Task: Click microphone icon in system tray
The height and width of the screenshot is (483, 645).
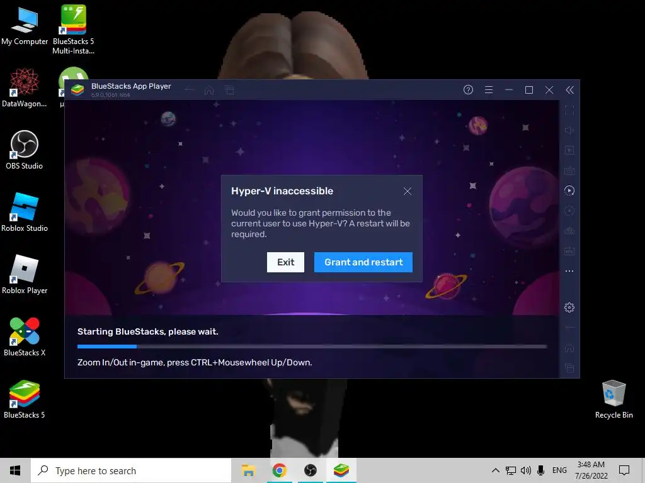Action: [541, 470]
